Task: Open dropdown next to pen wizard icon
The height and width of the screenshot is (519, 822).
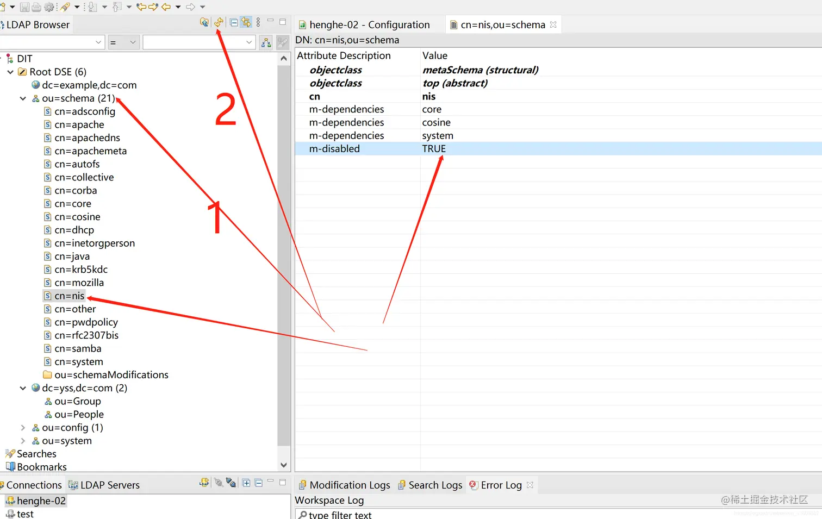Action: tap(77, 7)
